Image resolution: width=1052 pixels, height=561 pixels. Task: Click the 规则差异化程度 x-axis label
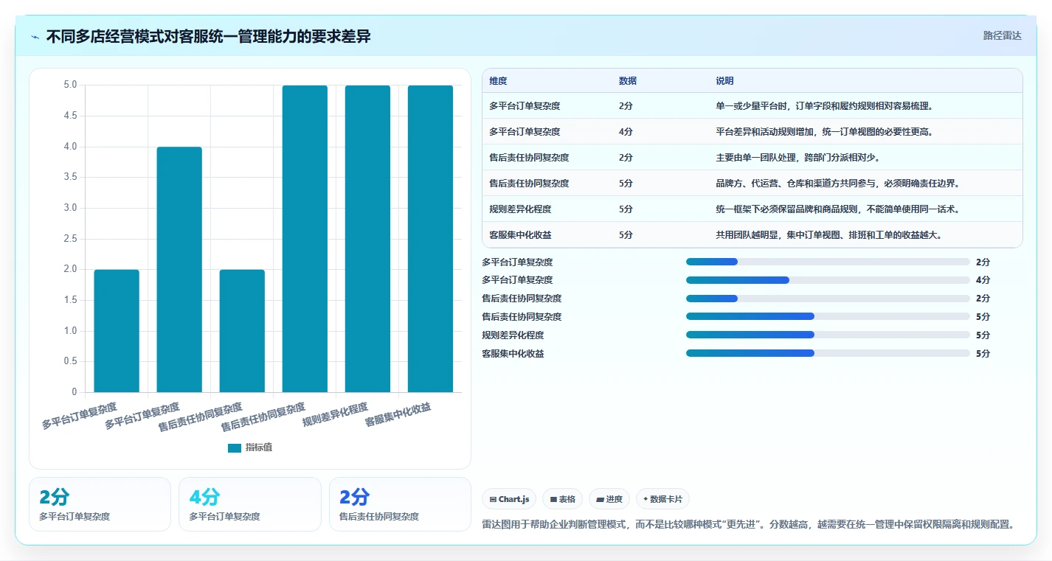point(336,415)
